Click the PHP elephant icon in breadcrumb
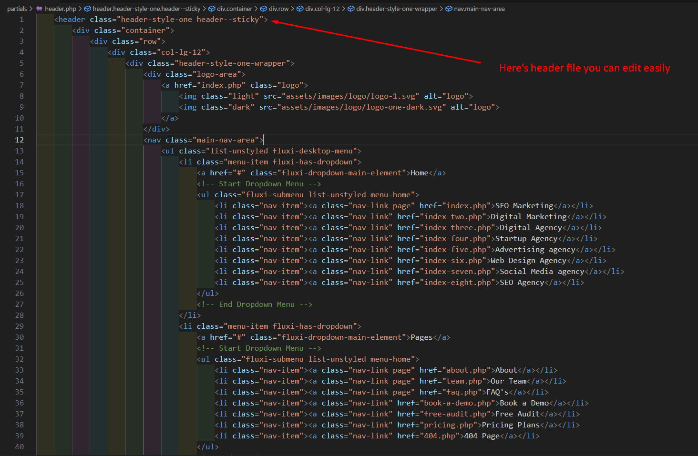Viewport: 698px width, 456px height. (40, 9)
